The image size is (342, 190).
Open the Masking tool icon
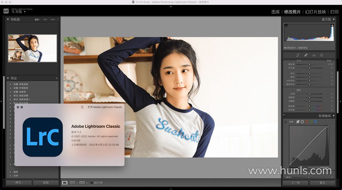(321, 55)
